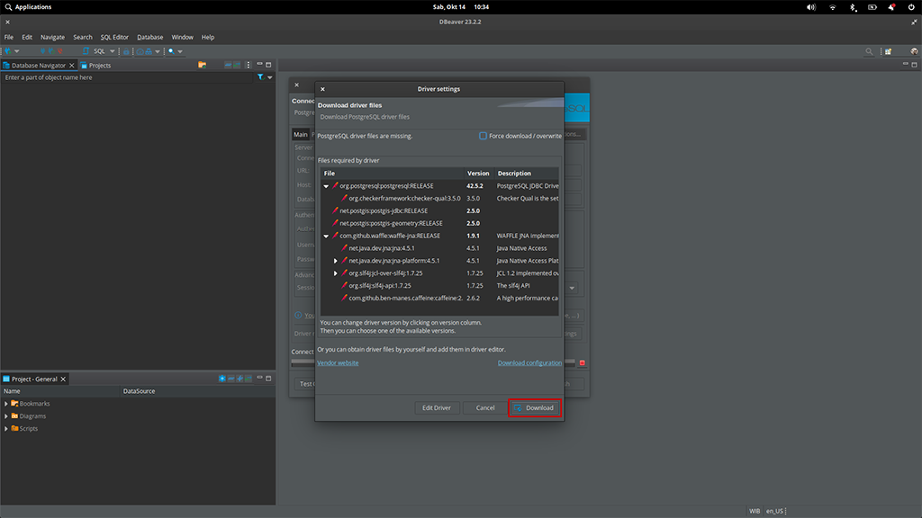
Task: Click the filter icon in Database Navigator
Action: [260, 77]
